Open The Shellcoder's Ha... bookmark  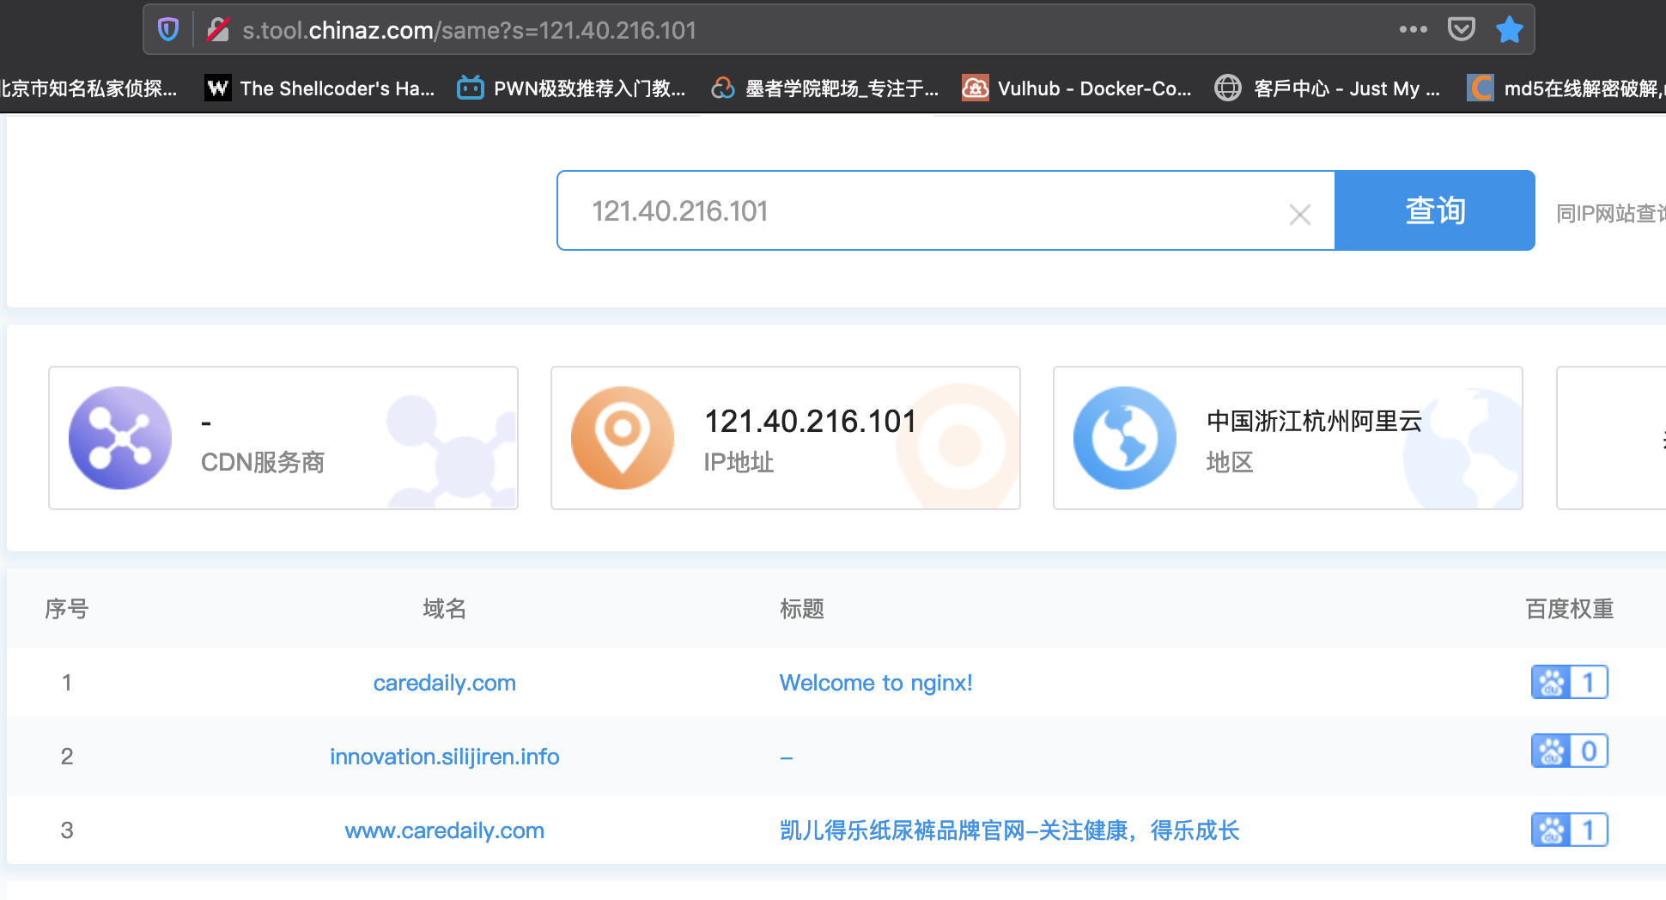320,88
